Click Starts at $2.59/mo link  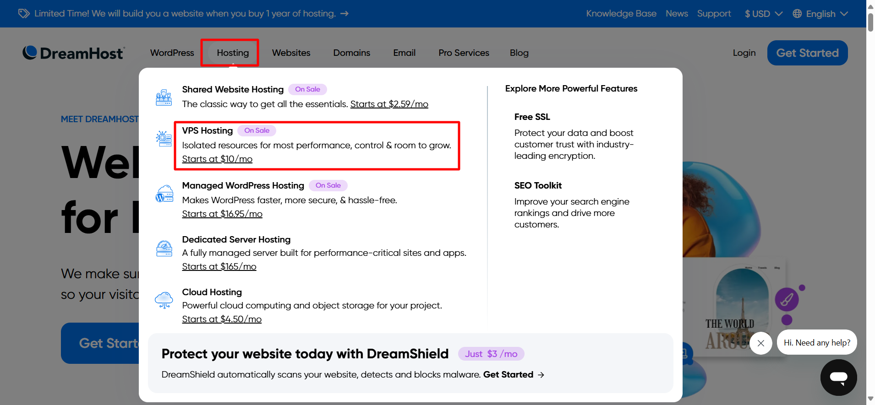(389, 104)
